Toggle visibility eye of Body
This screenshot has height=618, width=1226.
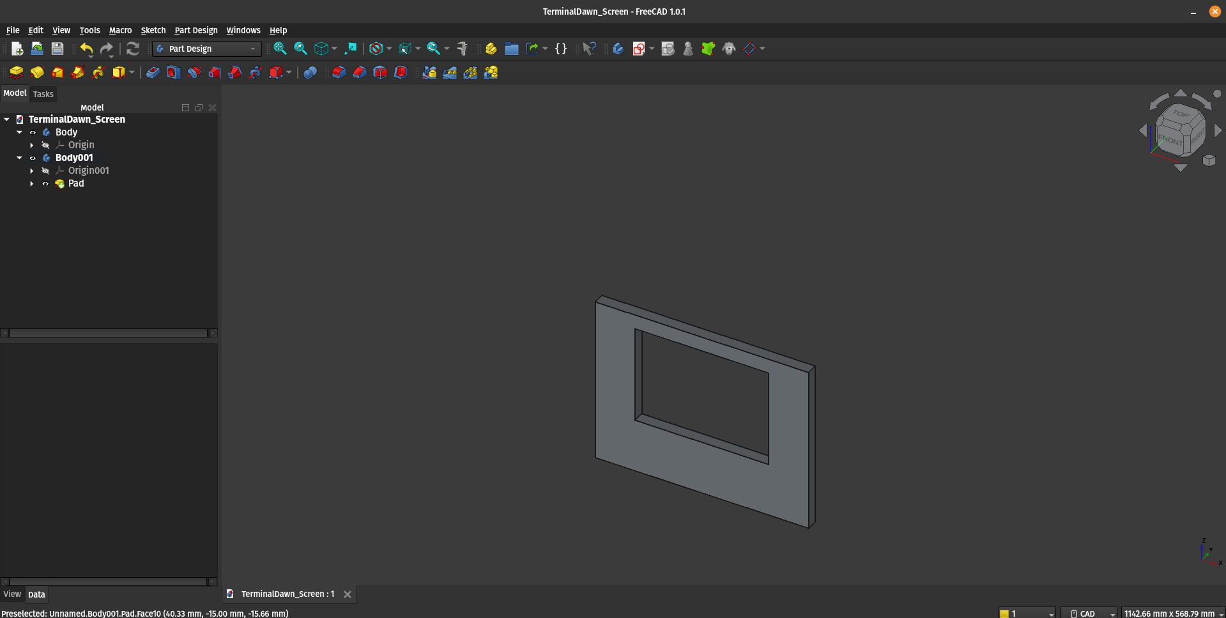pyautogui.click(x=33, y=132)
